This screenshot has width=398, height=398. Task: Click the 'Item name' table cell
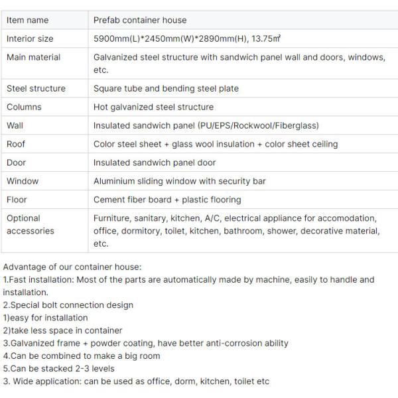[27, 20]
